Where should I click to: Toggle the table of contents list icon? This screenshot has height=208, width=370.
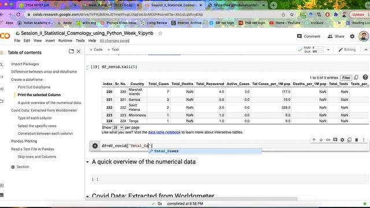1,53
